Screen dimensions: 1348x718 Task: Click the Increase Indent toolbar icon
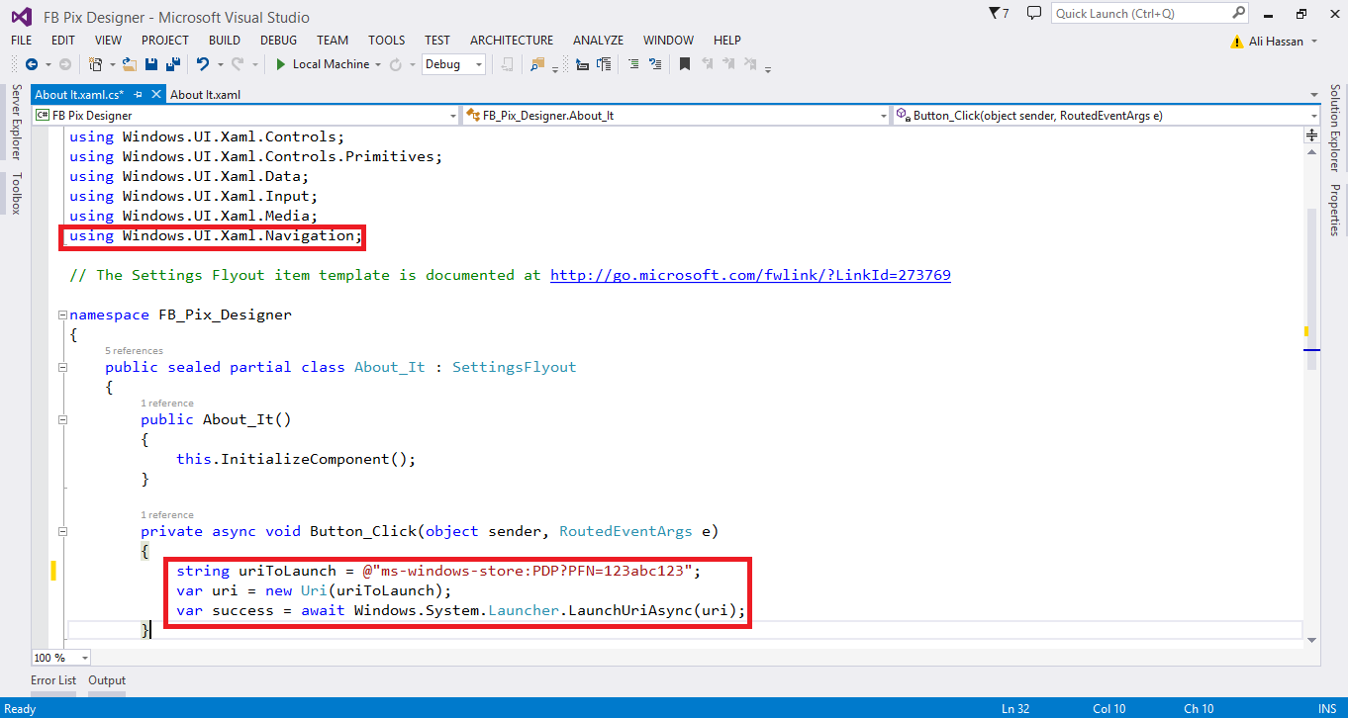(605, 64)
